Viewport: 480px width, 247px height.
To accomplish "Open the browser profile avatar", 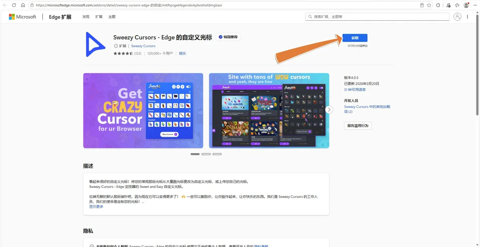I will point(466,5).
